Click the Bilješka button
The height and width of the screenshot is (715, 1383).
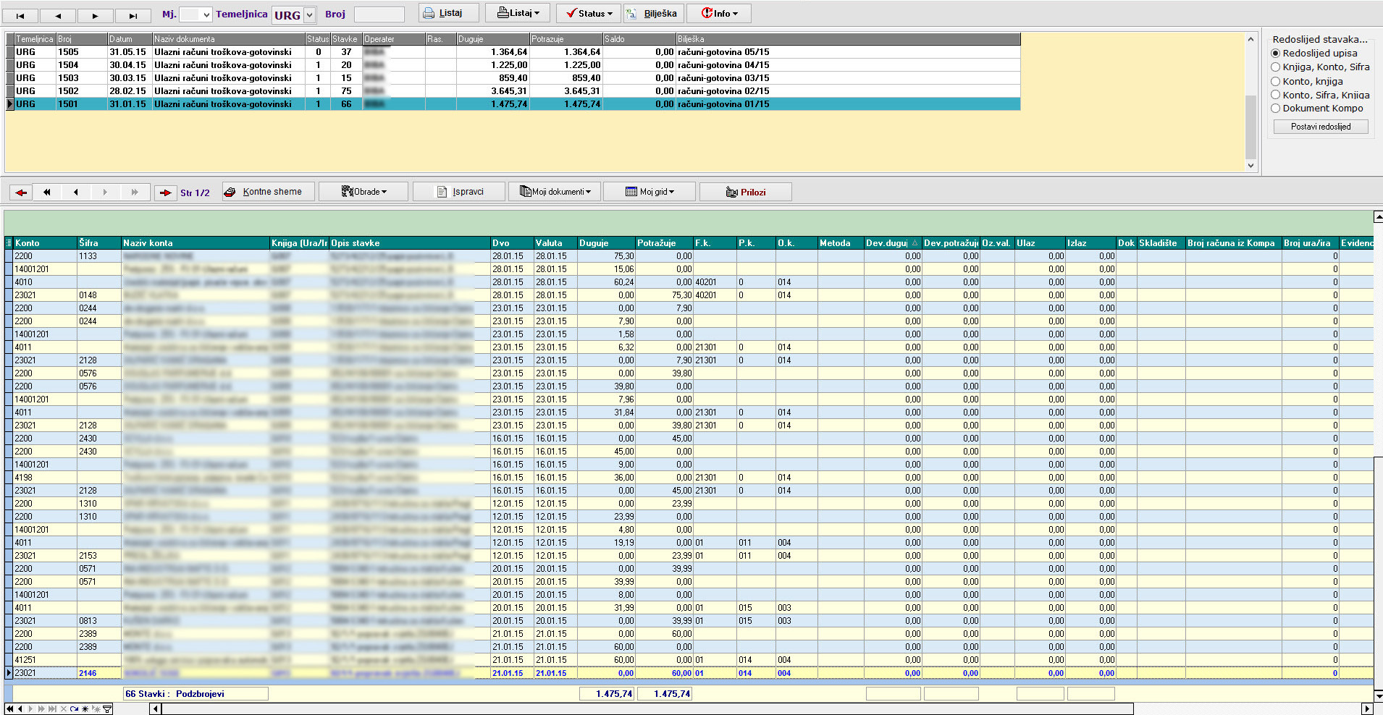[x=654, y=13]
